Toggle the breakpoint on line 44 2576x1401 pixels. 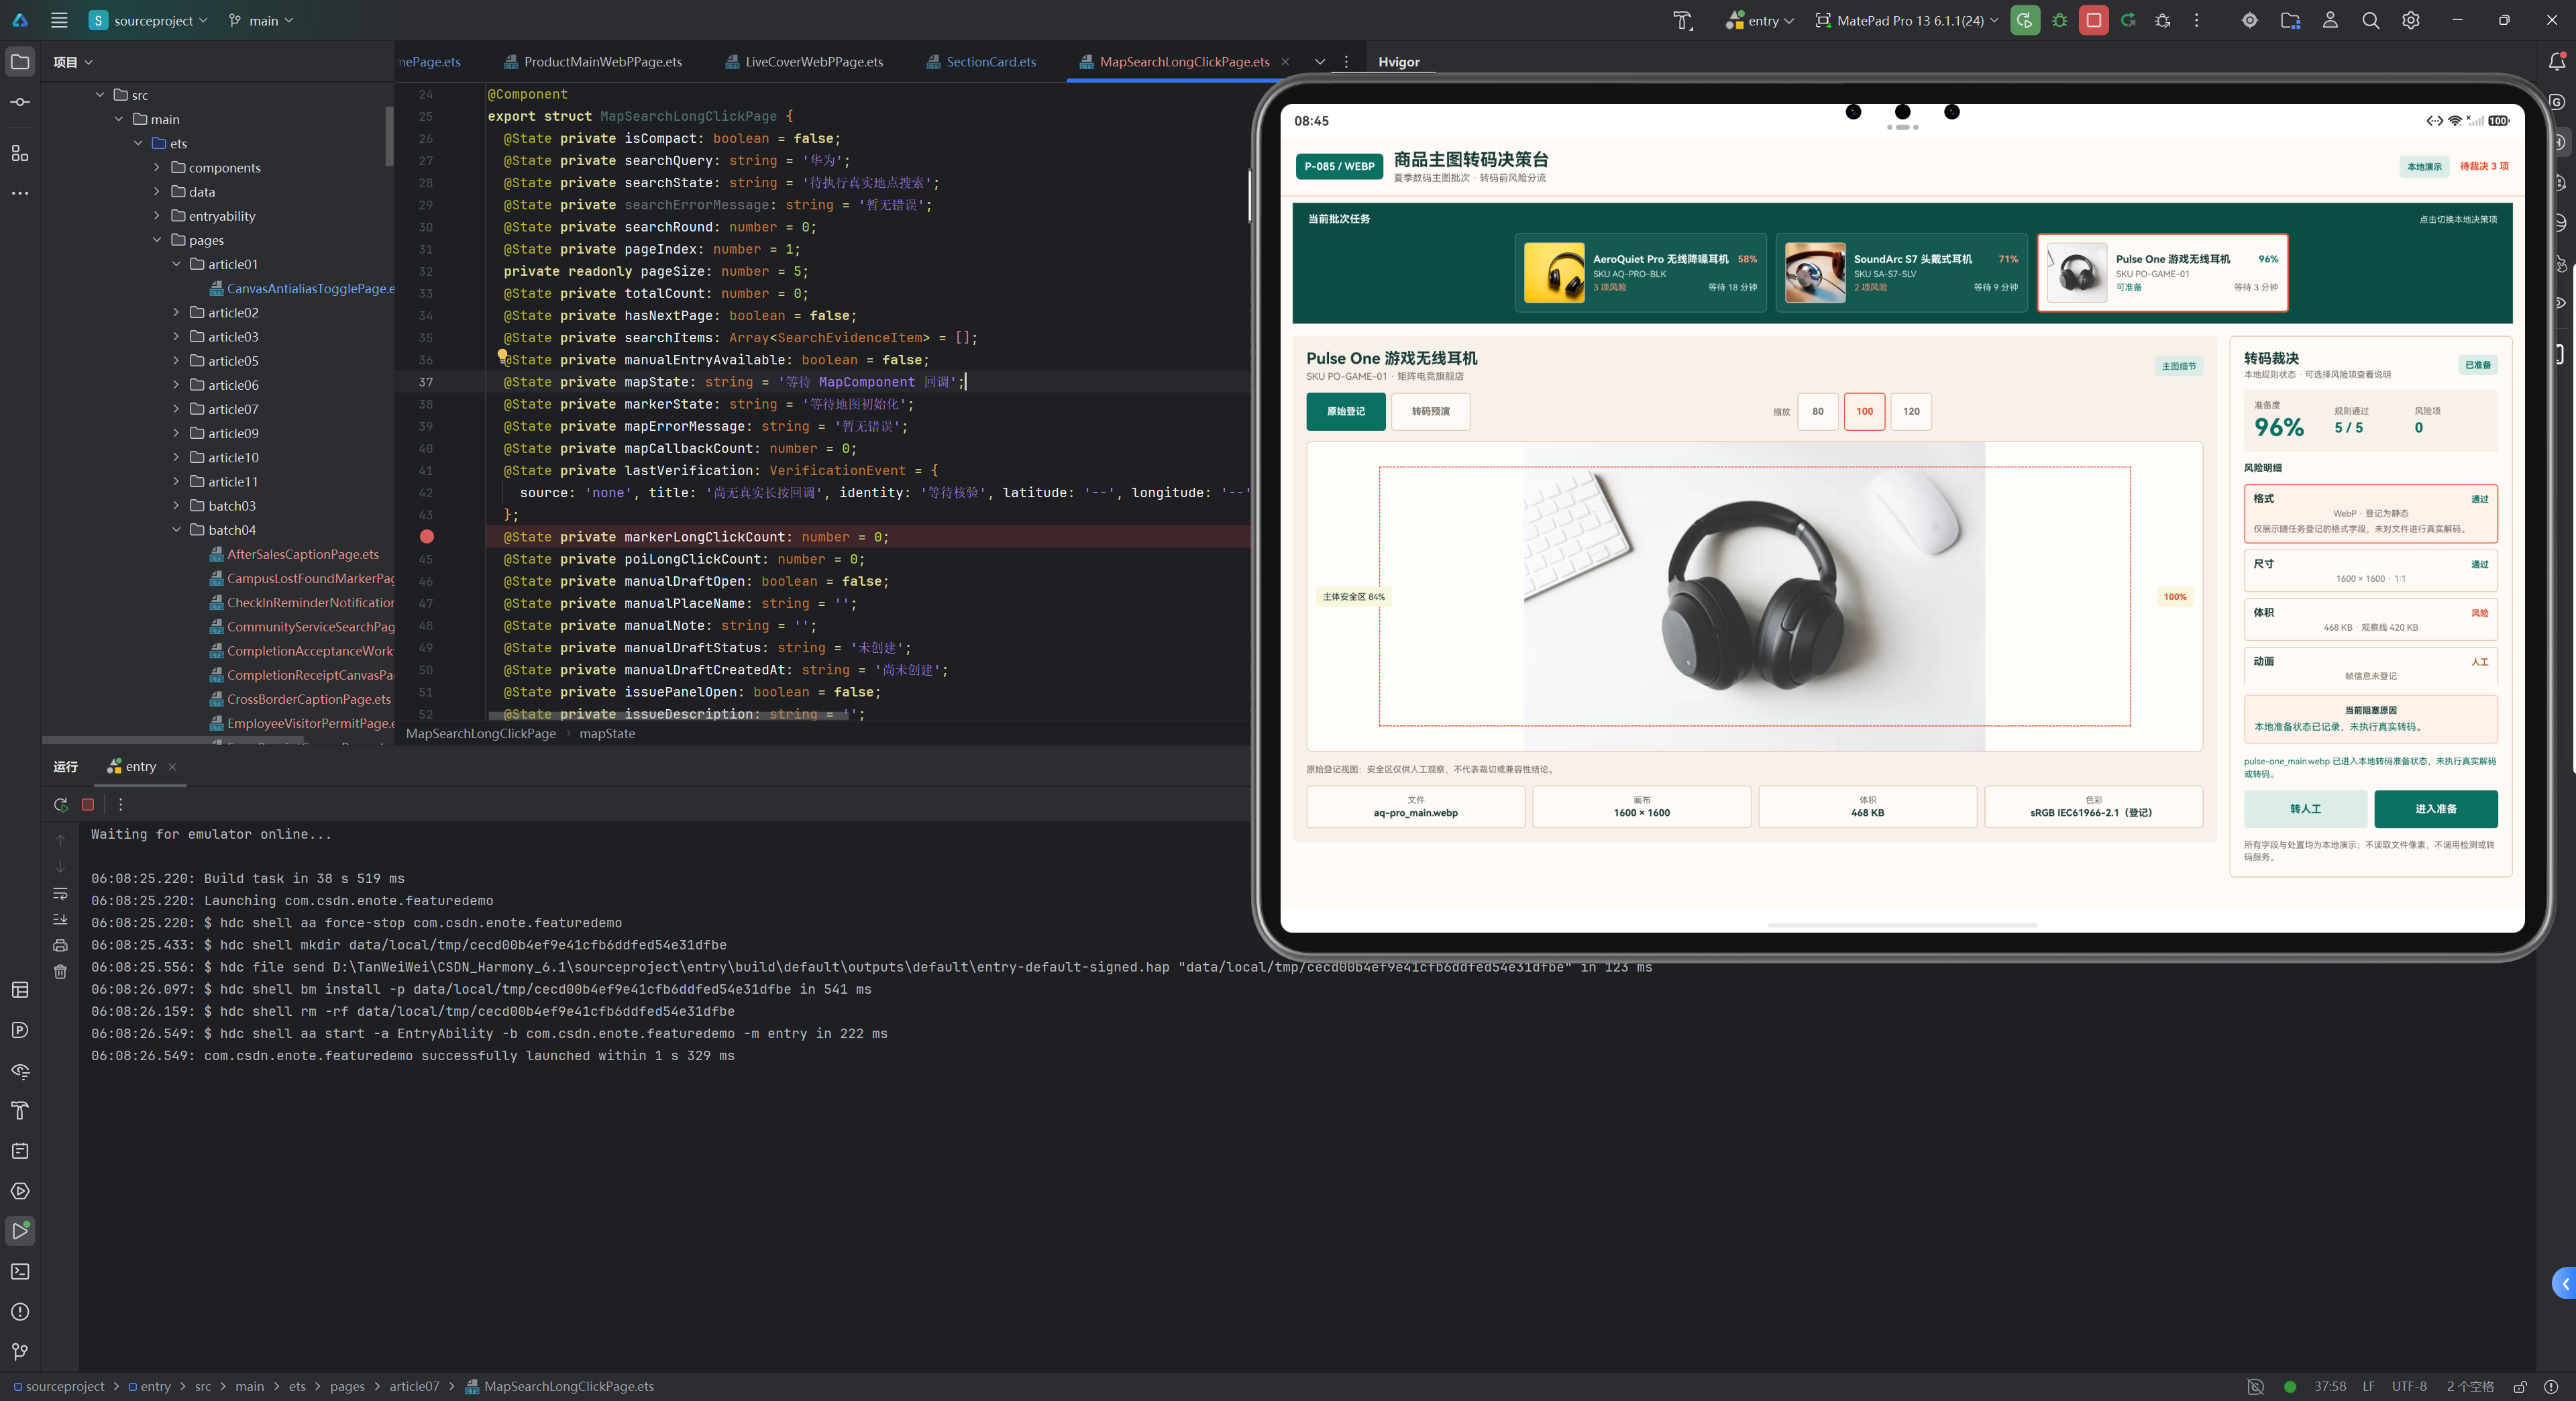tap(427, 537)
